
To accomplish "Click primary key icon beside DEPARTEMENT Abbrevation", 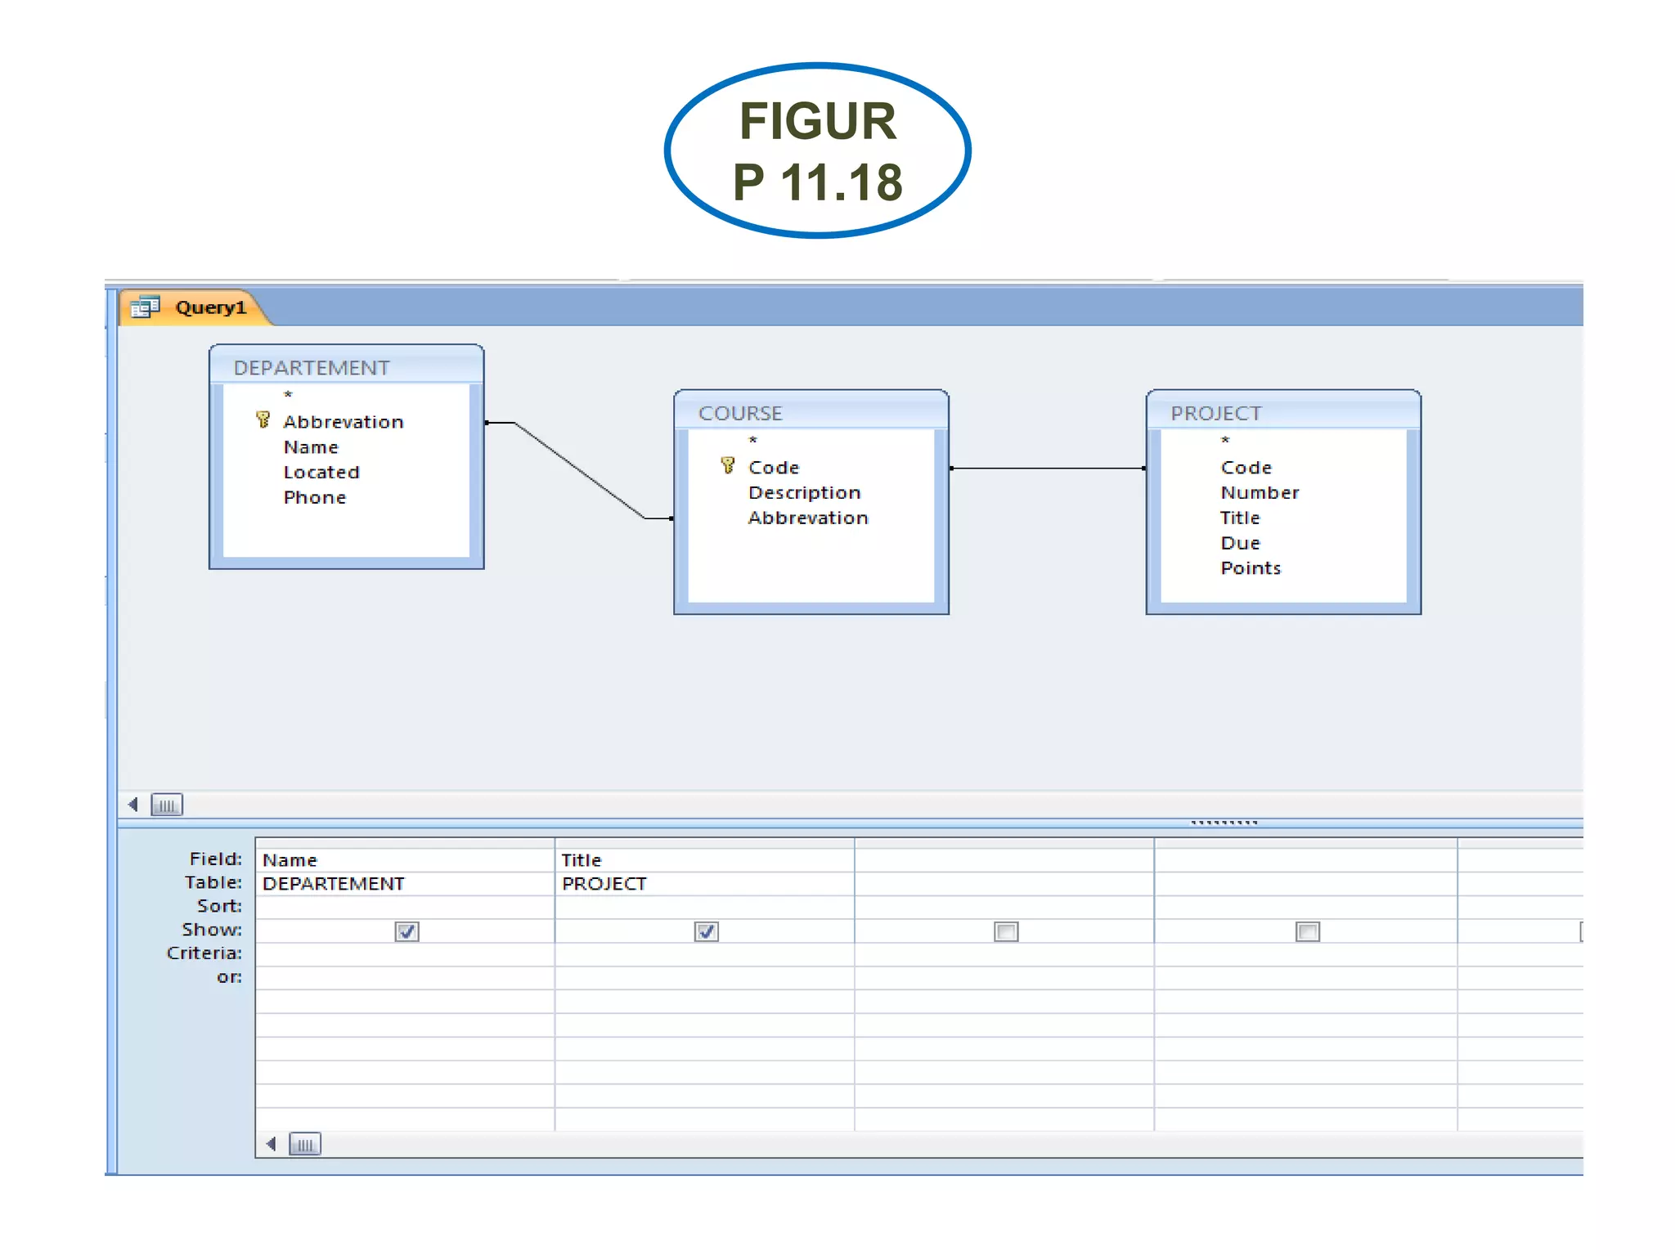I will [x=263, y=420].
